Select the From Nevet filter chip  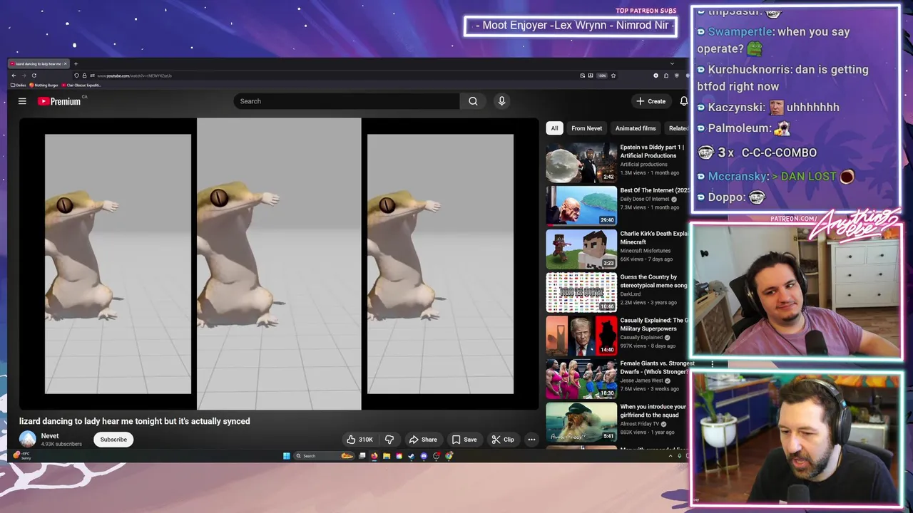point(586,128)
